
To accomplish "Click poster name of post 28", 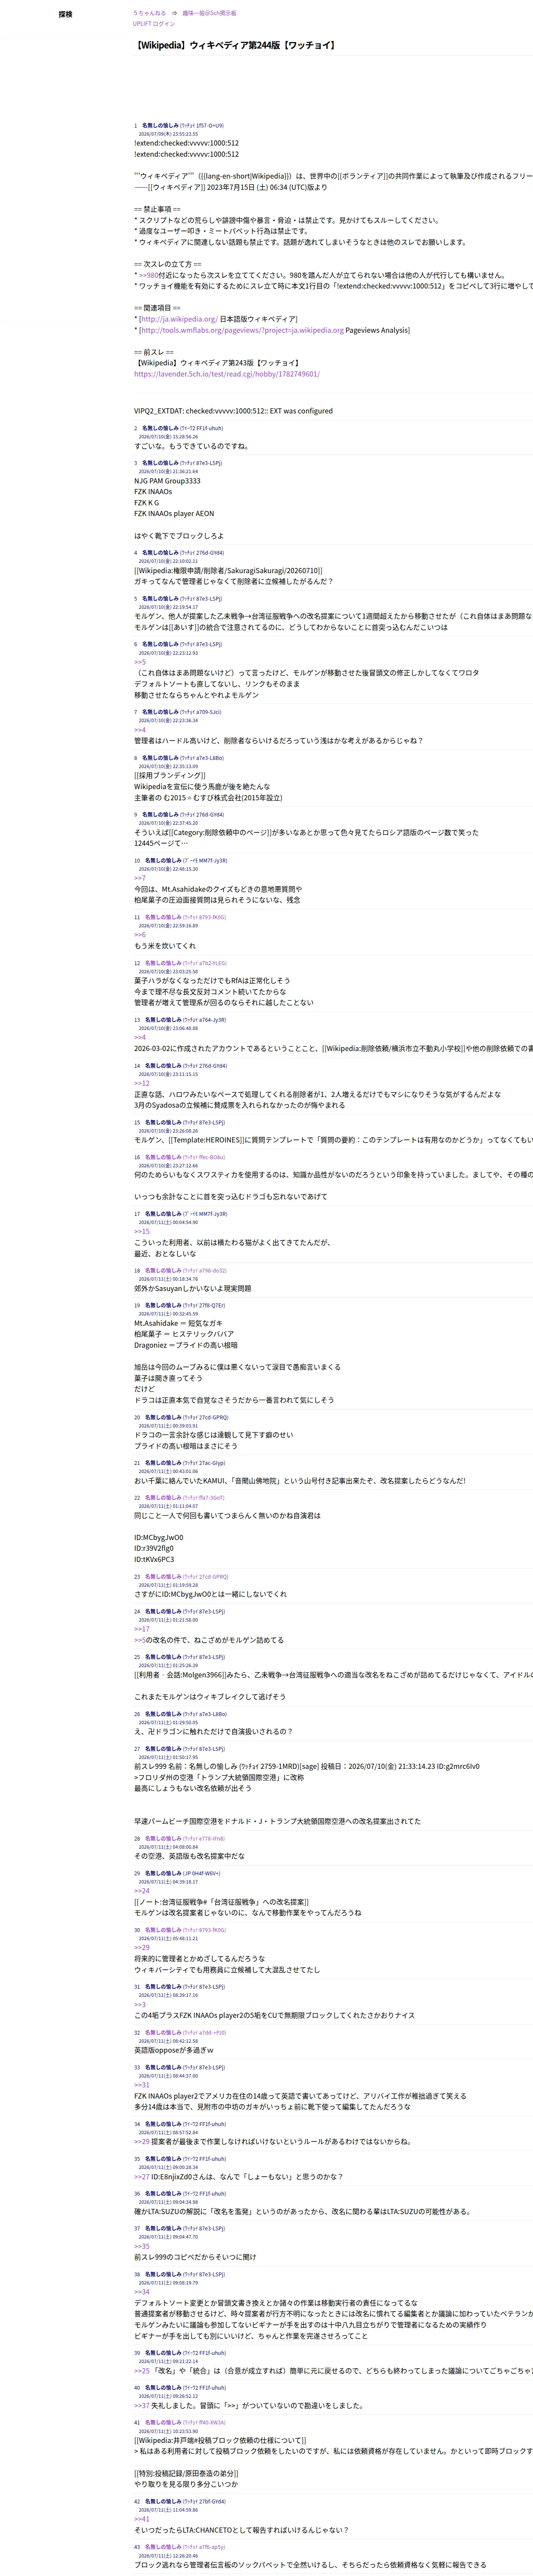I will (163, 1839).
